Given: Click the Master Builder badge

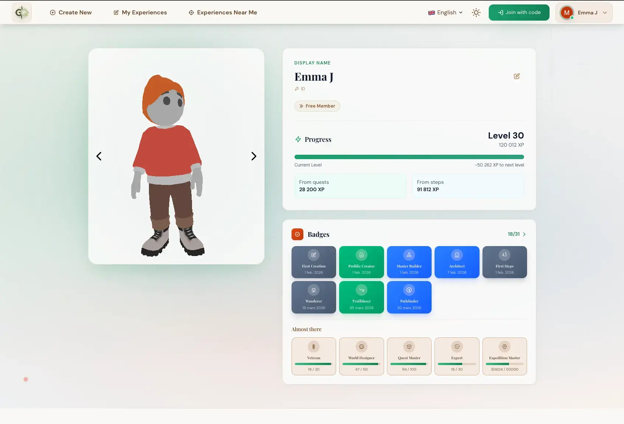Looking at the screenshot, I should pyautogui.click(x=409, y=262).
